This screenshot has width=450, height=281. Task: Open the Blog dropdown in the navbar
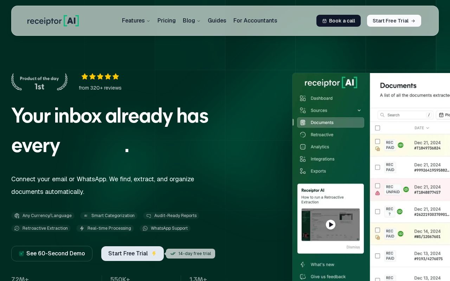point(192,21)
